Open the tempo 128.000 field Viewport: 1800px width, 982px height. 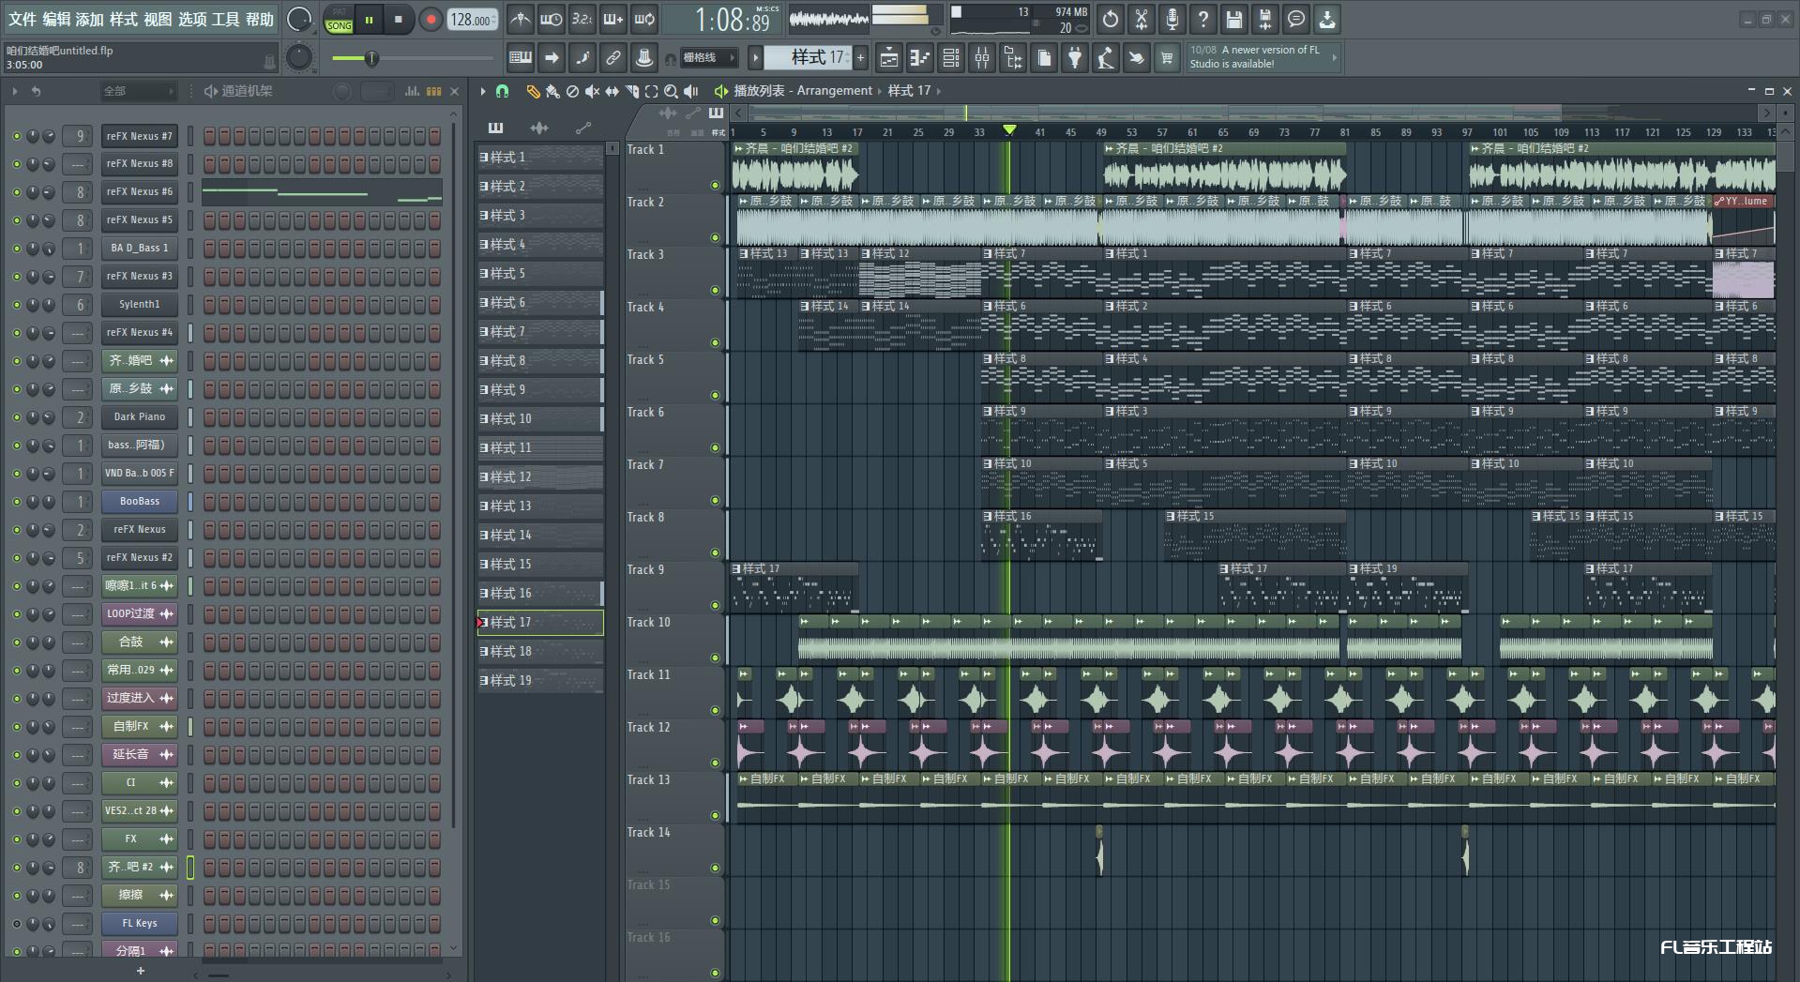473,19
